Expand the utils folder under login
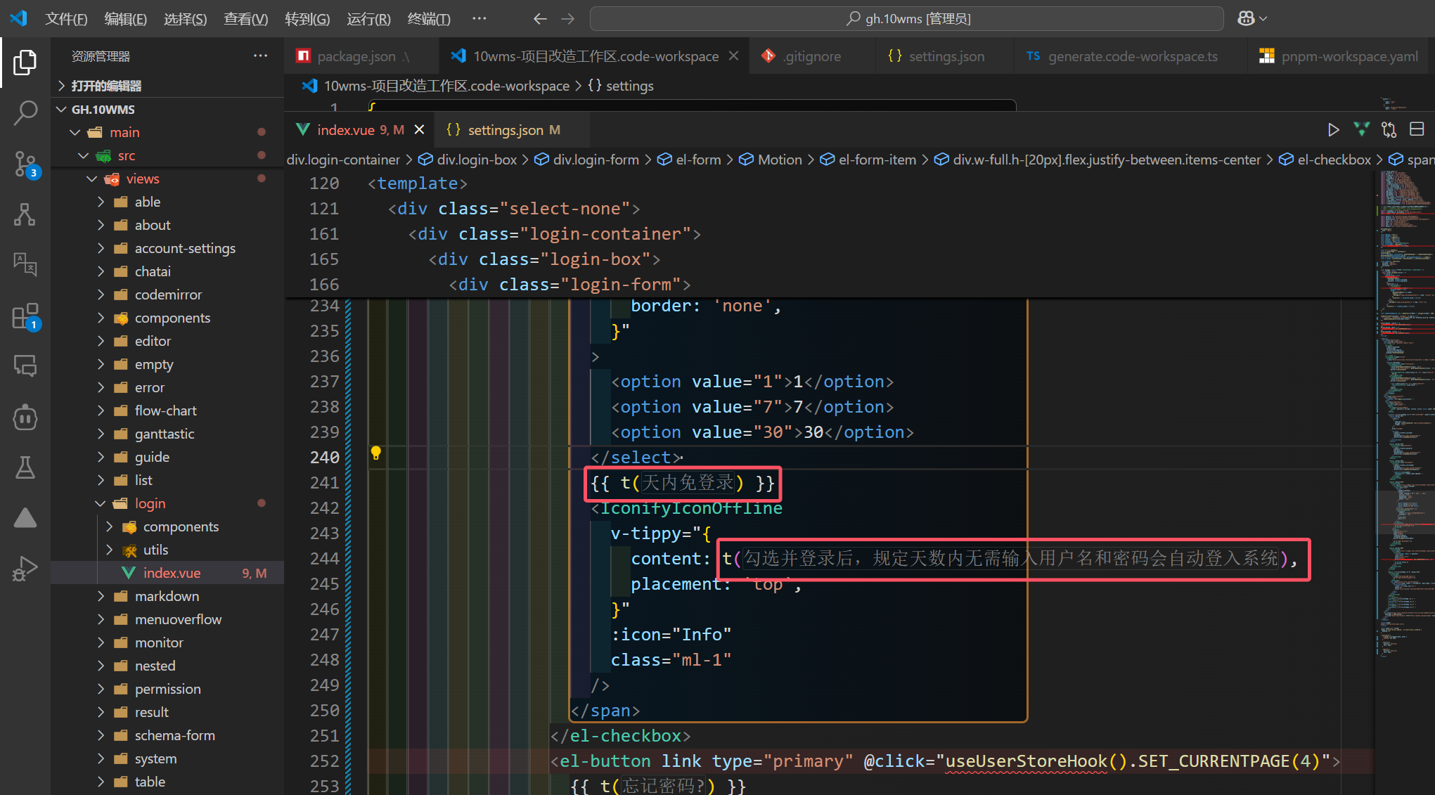 point(109,550)
